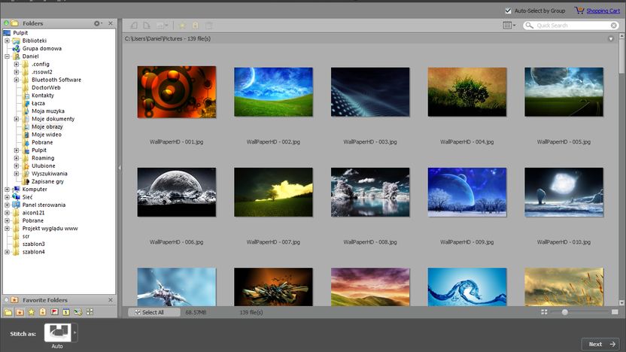The height and width of the screenshot is (352, 626).
Task: Click the magnifier in Quick Search
Action: [530, 26]
